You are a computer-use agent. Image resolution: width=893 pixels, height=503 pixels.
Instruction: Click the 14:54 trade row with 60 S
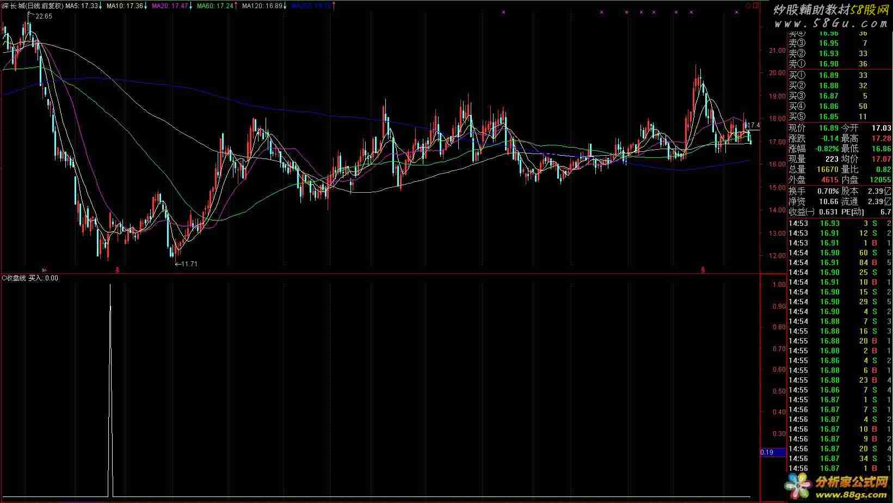tap(840, 253)
